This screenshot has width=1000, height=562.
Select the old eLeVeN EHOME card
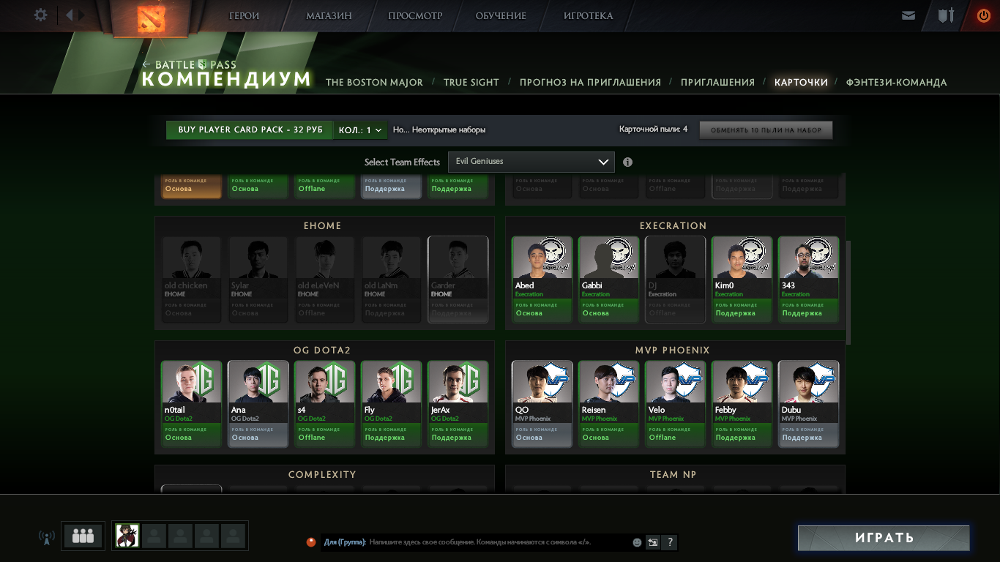tap(324, 280)
